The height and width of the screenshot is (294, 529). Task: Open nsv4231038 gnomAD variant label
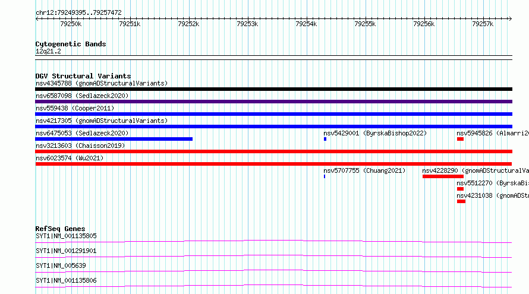click(493, 195)
